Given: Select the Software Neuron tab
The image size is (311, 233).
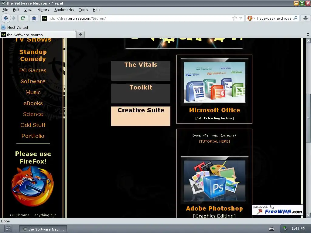Looking at the screenshot, I should [x=38, y=35].
